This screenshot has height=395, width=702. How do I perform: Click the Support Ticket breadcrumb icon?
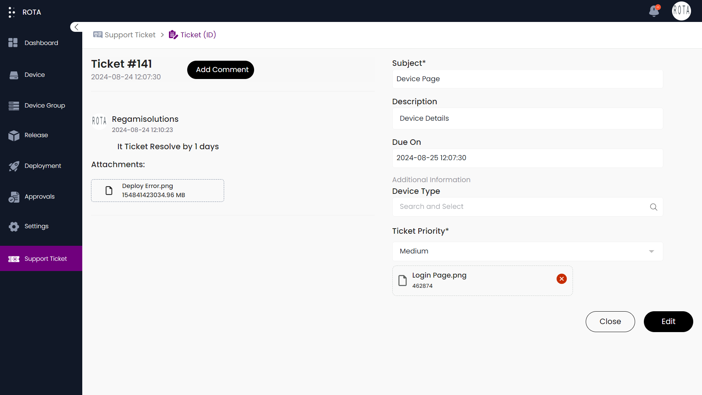coord(98,35)
